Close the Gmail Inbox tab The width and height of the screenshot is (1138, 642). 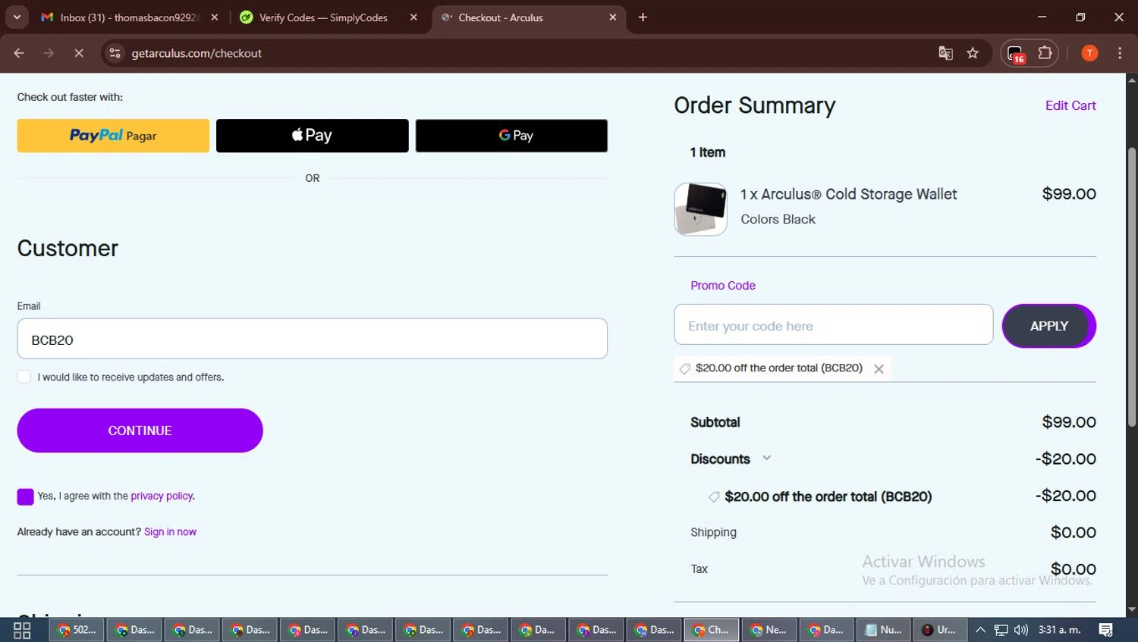[x=215, y=17]
